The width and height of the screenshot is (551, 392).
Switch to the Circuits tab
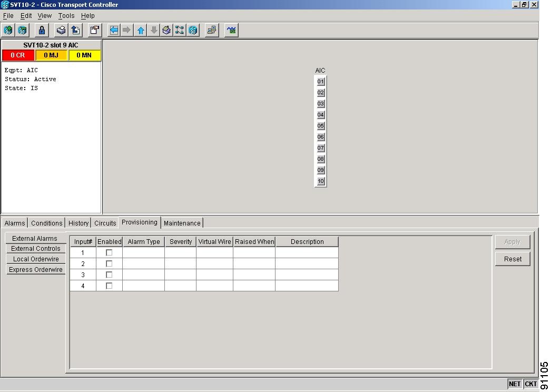coord(105,223)
